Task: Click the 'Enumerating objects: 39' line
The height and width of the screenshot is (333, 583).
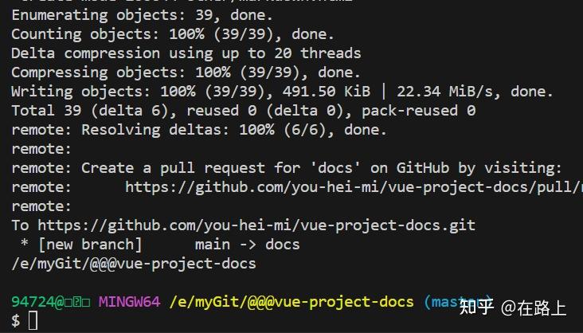Action: point(142,15)
